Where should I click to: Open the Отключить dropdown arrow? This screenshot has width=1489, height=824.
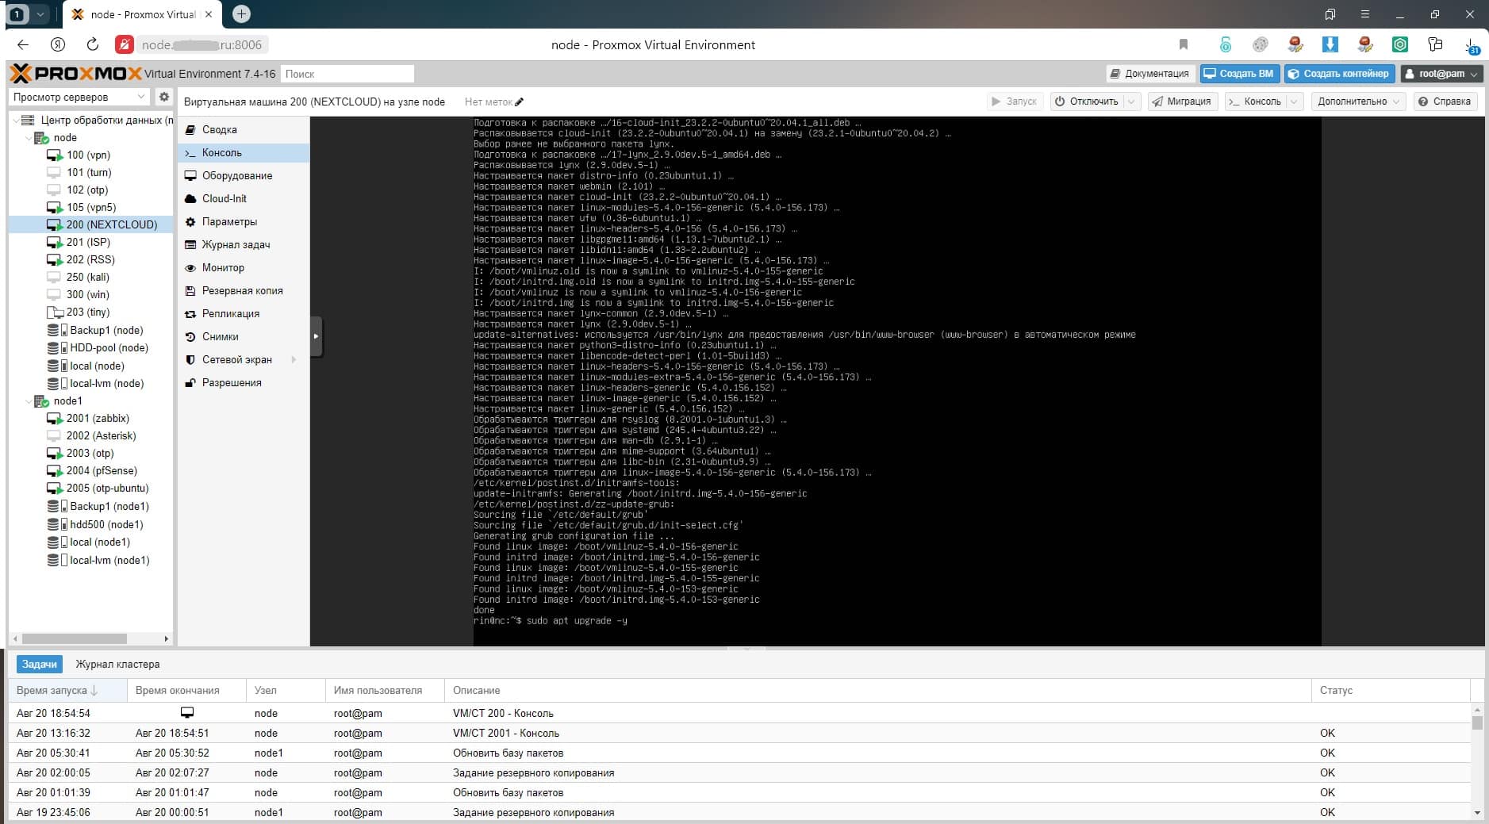[1132, 102]
